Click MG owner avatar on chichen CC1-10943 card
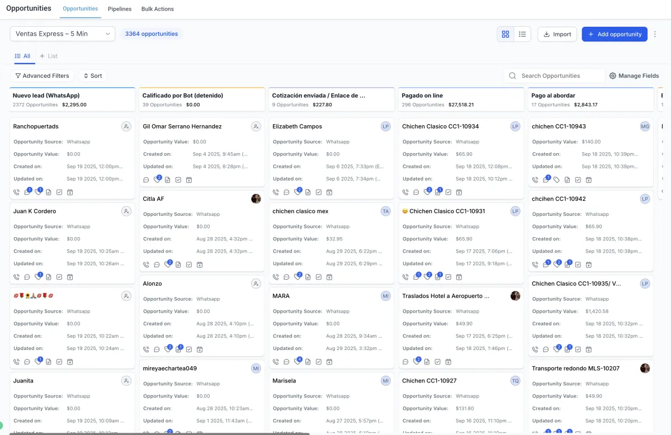Image resolution: width=671 pixels, height=435 pixels. tap(645, 126)
